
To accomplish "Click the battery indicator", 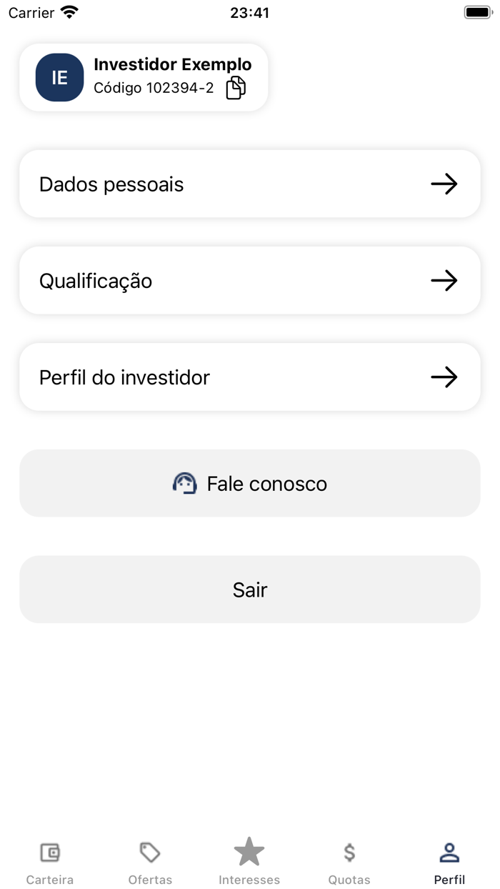I will point(477,11).
